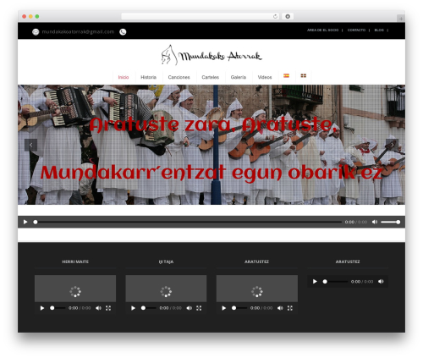Open the Contacto link
Screen dimensions: 423x358
(356, 30)
